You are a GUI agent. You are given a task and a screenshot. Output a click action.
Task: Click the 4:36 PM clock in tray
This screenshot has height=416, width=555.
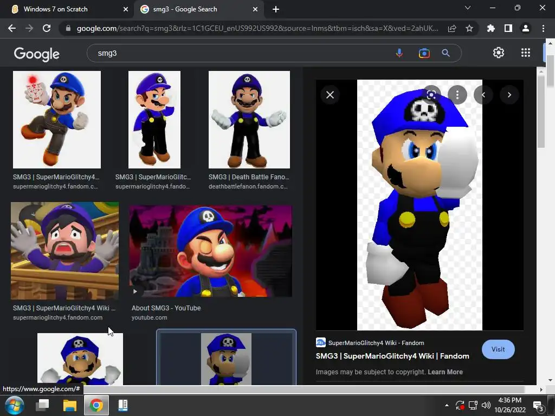[509, 400]
